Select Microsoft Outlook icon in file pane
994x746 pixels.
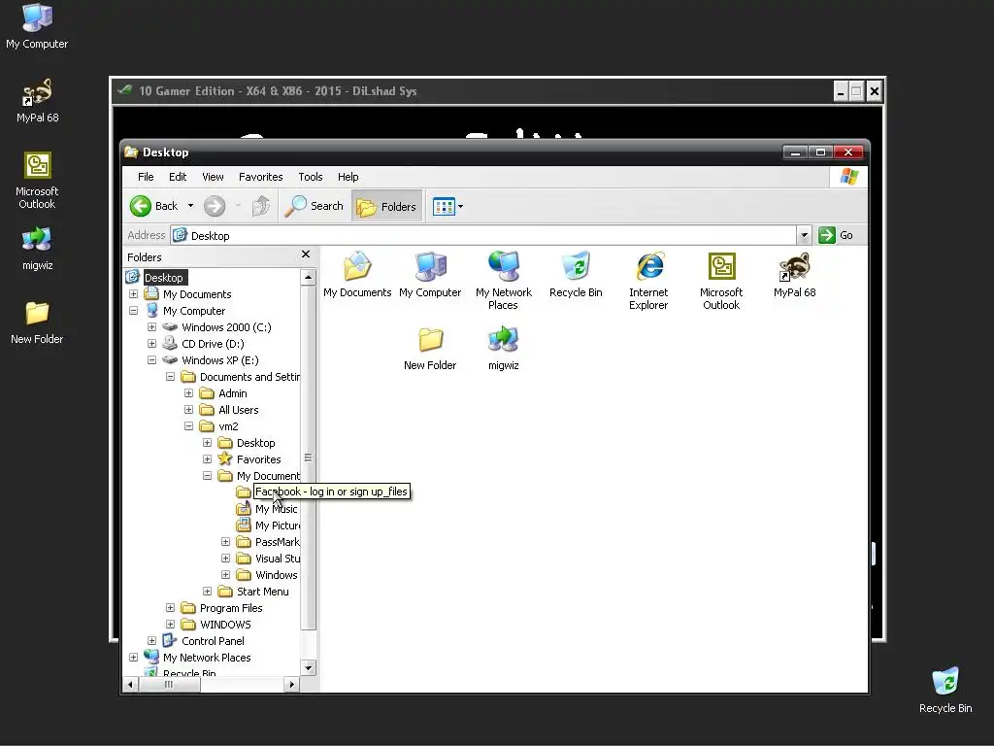[721, 280]
